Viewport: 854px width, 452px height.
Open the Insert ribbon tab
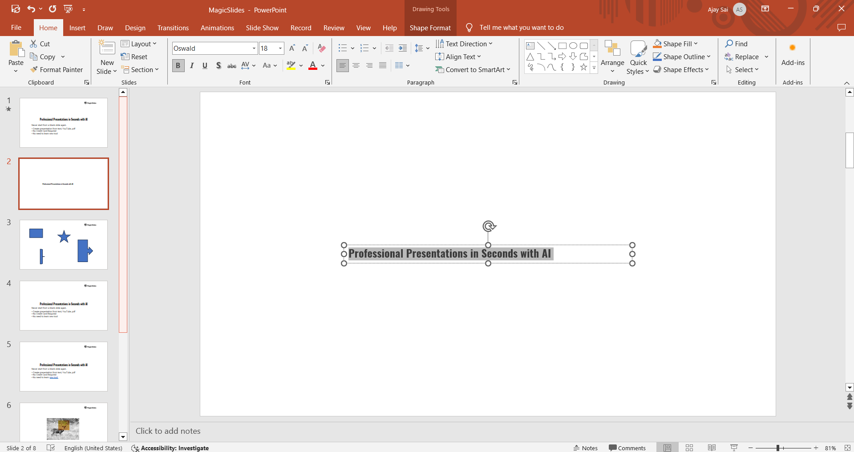[77, 28]
